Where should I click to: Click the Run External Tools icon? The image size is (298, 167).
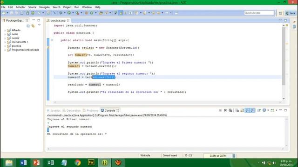77,13
